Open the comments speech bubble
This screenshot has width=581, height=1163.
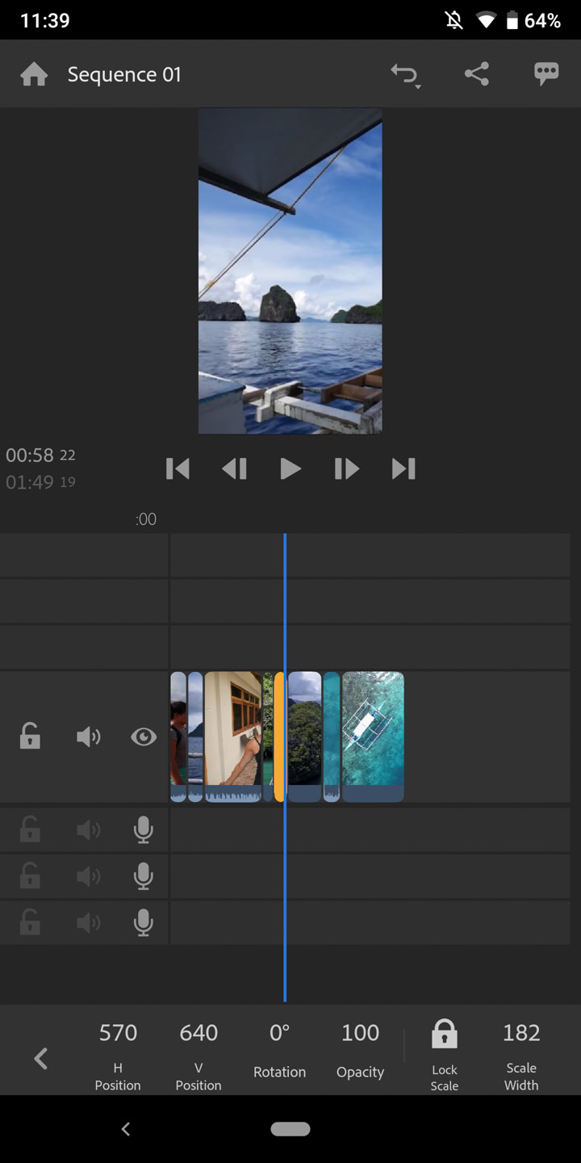point(546,74)
